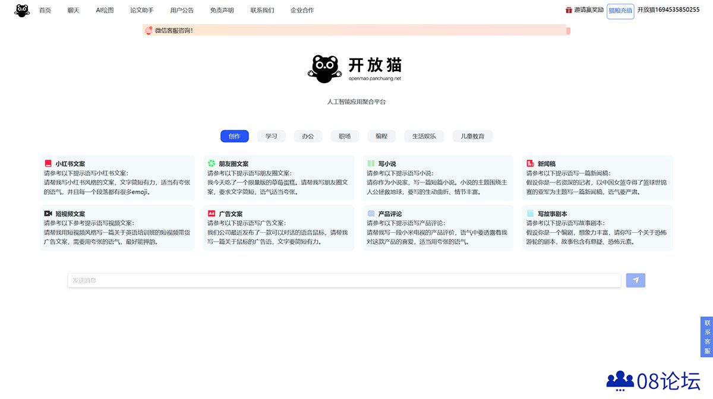Open the 写故事剧本 card title
Viewport: 713px width, 399px height.
553,214
